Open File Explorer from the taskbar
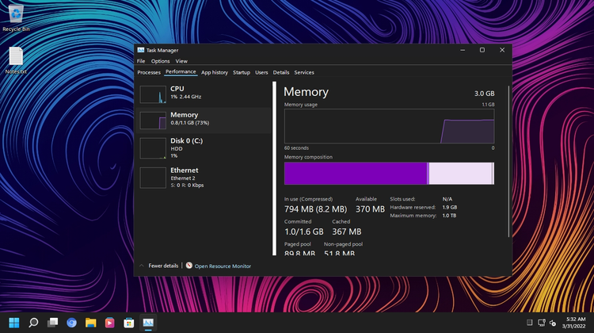 tap(90, 323)
